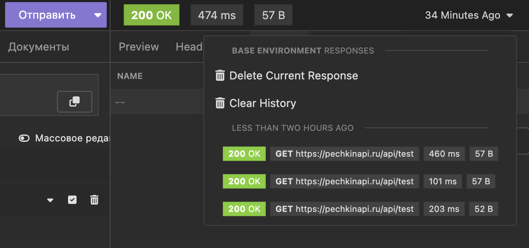Image resolution: width=529 pixels, height=248 pixels.
Task: Click the Delete Current Response trash icon
Action: click(x=220, y=75)
